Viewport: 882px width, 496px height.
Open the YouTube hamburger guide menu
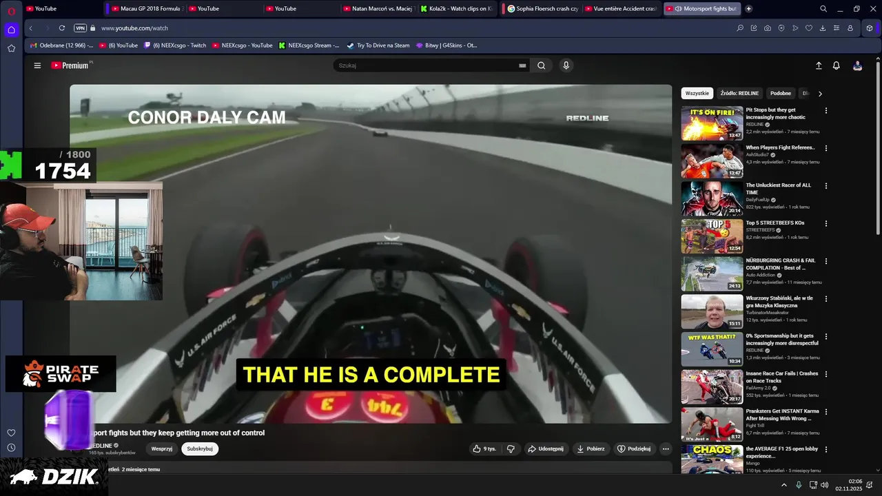pyautogui.click(x=37, y=65)
